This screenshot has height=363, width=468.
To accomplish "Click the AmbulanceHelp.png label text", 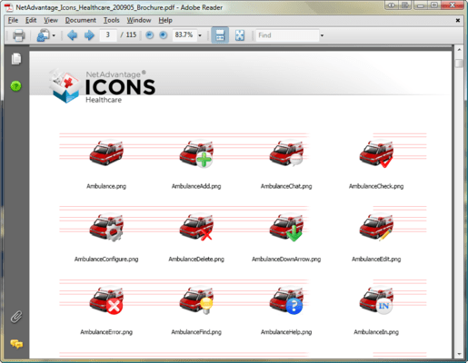I will coord(286,332).
